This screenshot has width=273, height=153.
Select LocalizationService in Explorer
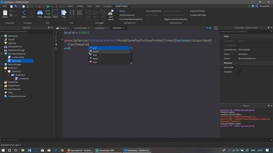click(17, 96)
